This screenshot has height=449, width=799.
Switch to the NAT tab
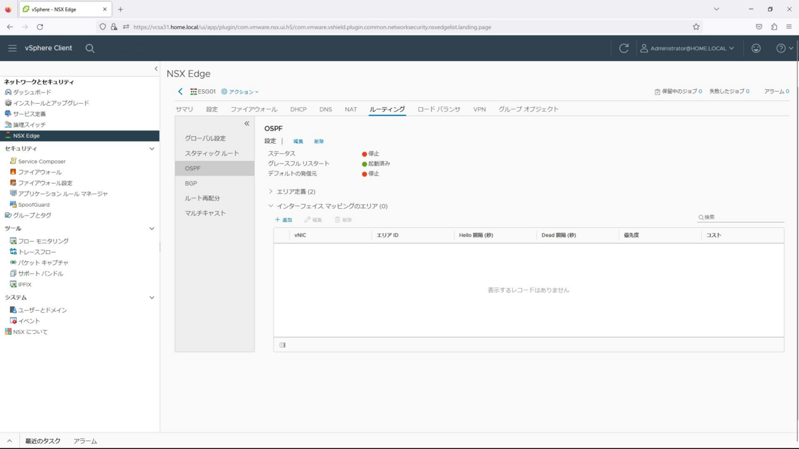351,109
